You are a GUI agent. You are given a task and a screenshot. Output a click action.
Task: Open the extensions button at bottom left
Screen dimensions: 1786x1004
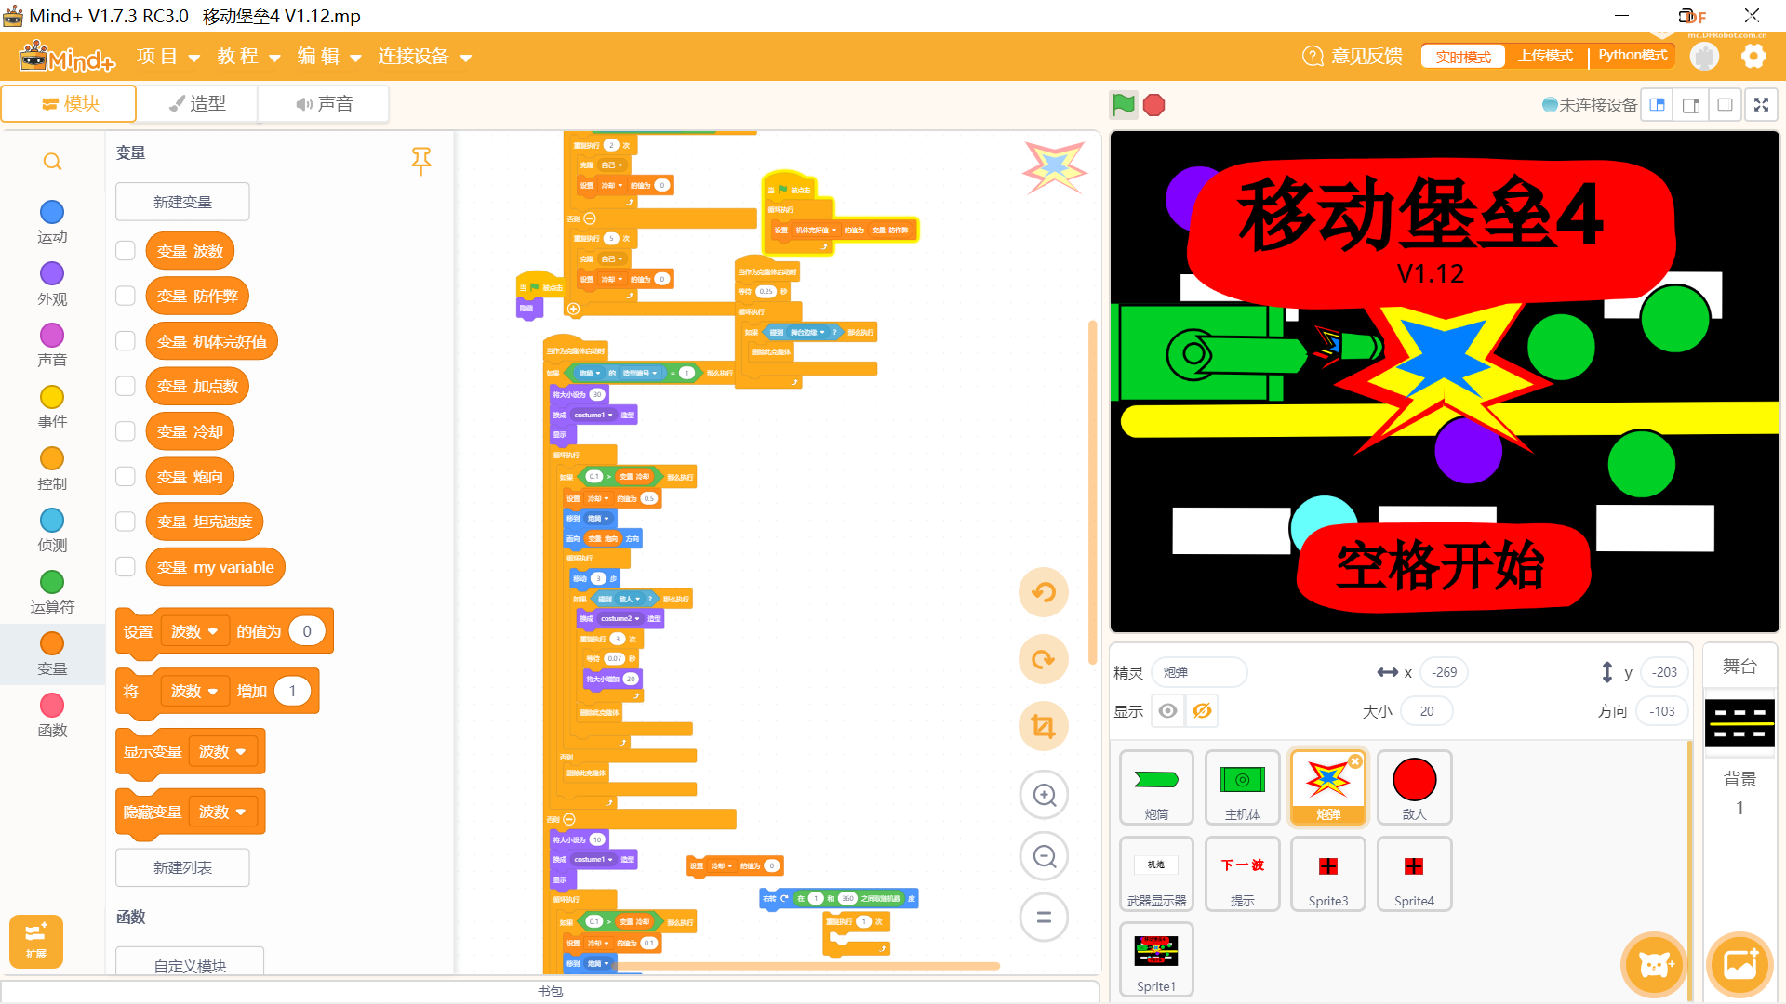(36, 941)
